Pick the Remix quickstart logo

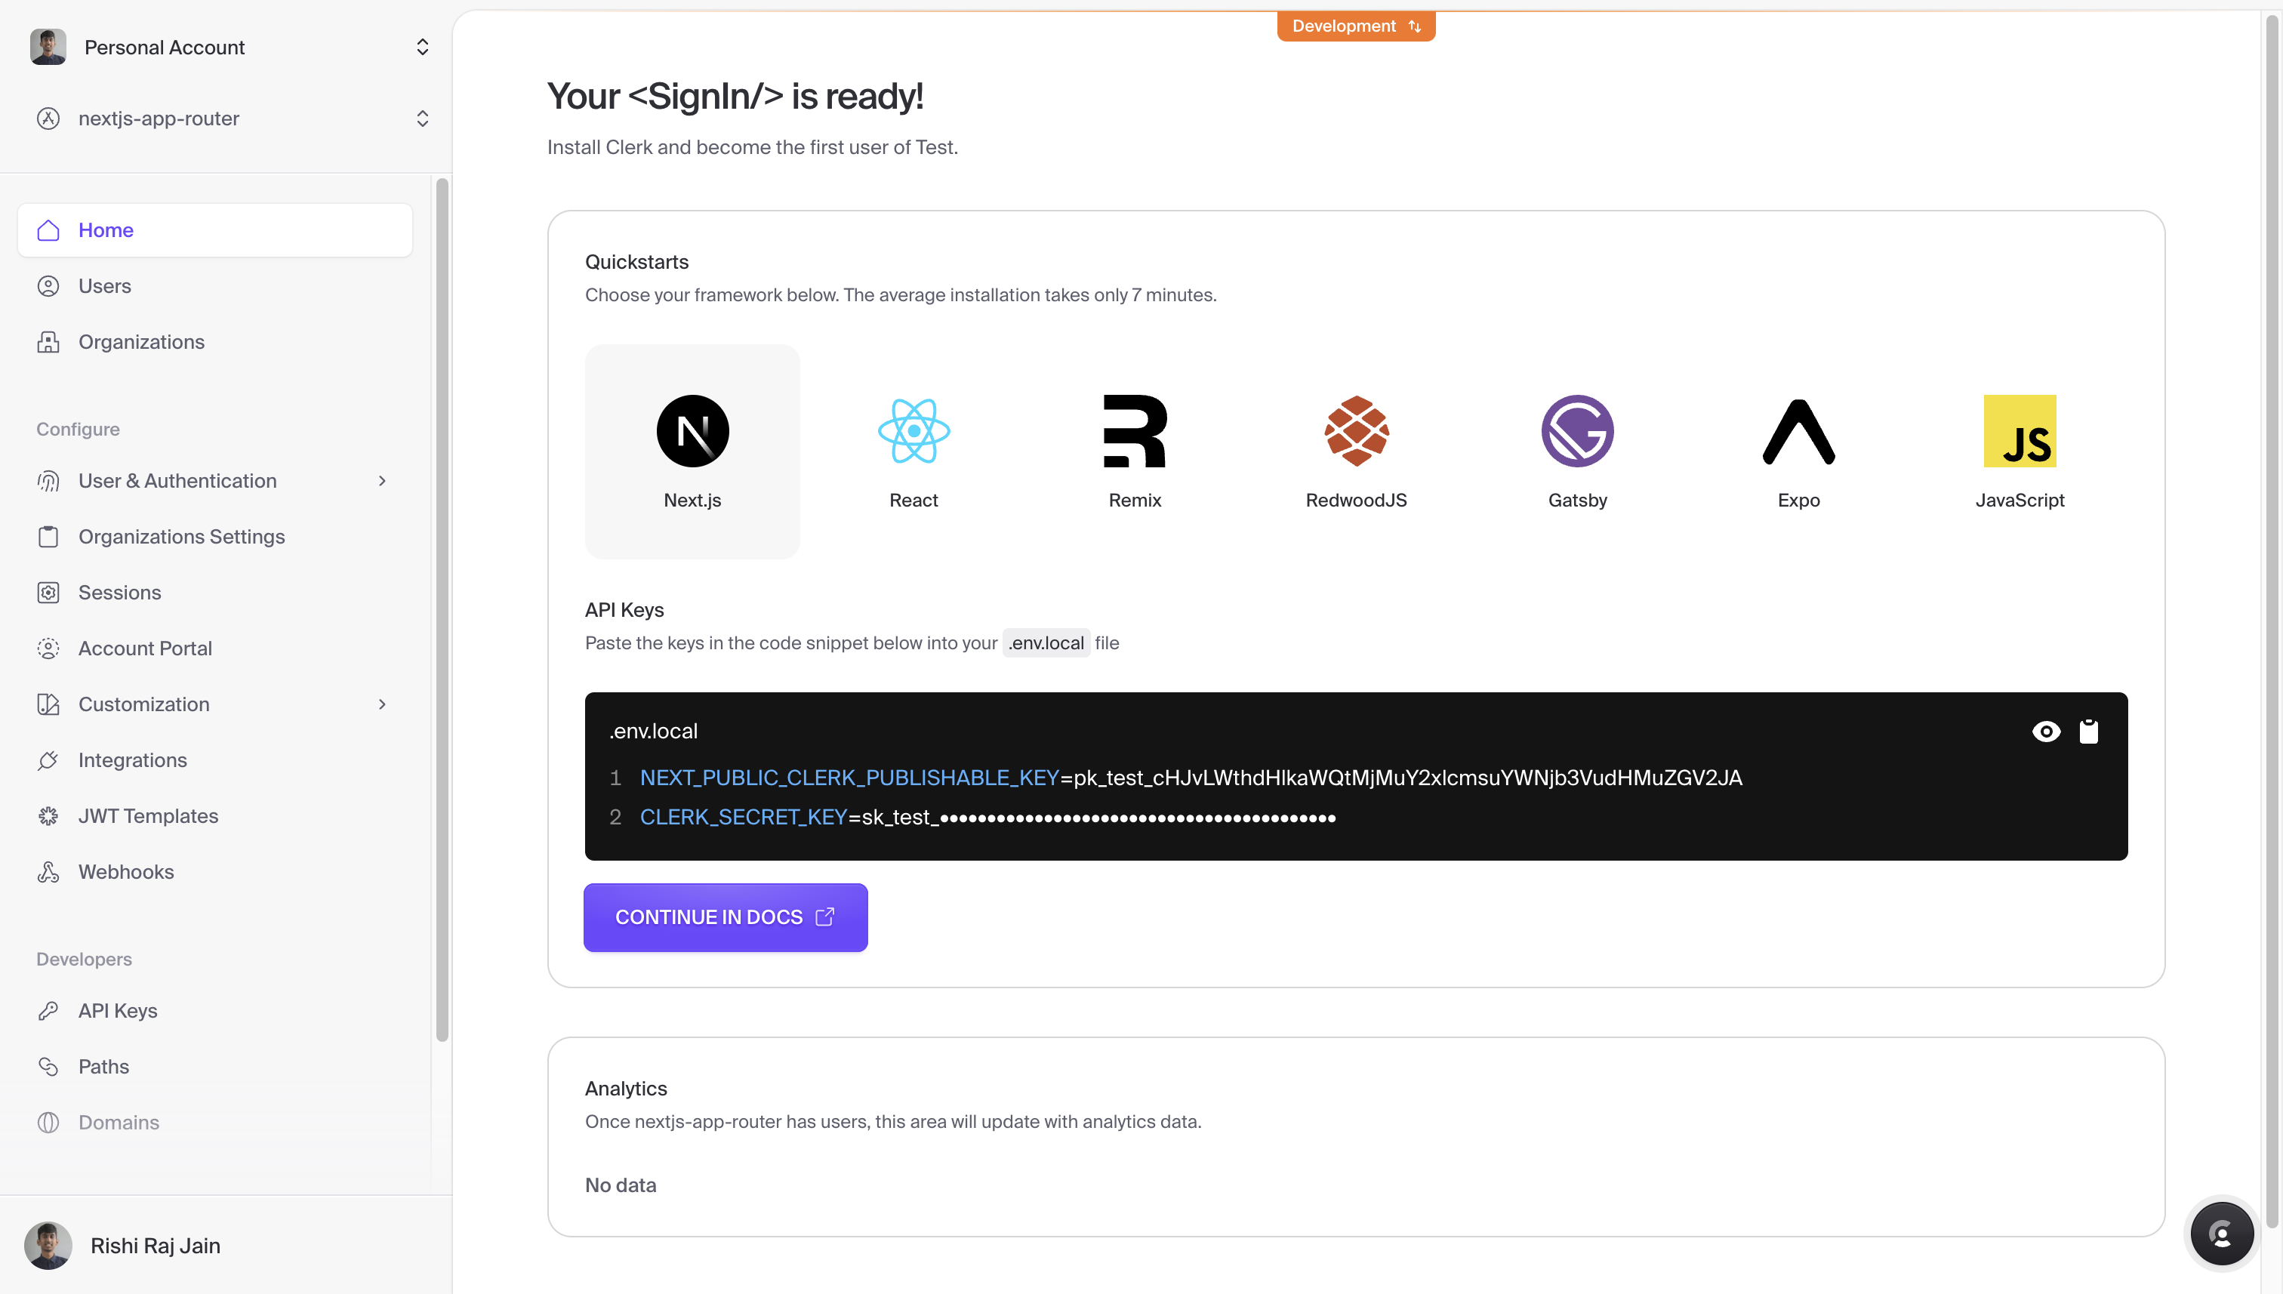point(1135,431)
